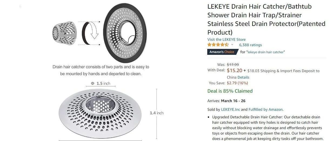The width and height of the screenshot is (331, 141).
Task: Expand the ratings breakdown chevron
Action: [x=232, y=45]
